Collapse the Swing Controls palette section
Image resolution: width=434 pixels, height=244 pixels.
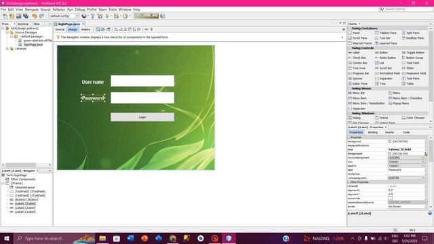[x=350, y=48]
